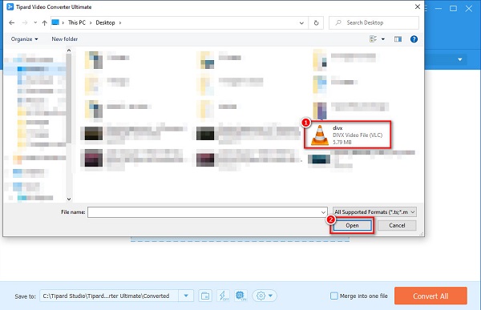Viewport: 481px width, 310px height.
Task: Cancel the file dialog
Action: tap(397, 225)
